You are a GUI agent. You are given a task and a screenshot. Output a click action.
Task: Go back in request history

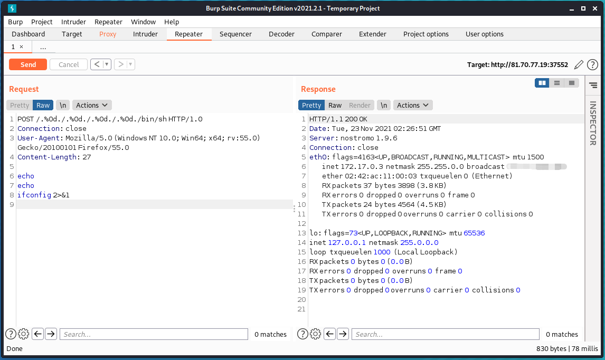[x=97, y=64]
